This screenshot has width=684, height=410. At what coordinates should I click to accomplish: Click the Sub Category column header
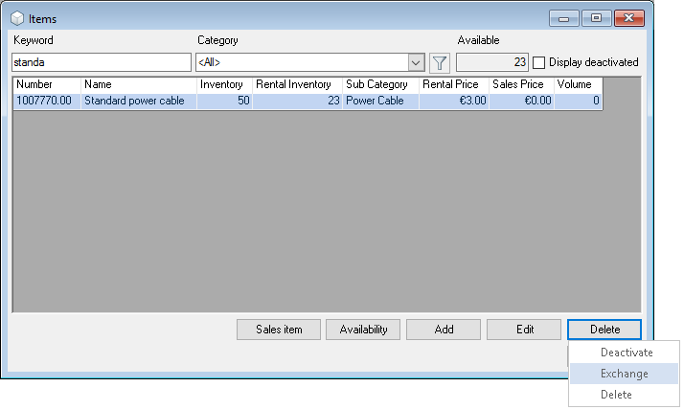(380, 85)
